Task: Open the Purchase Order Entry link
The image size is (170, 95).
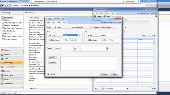Action: 36,21
